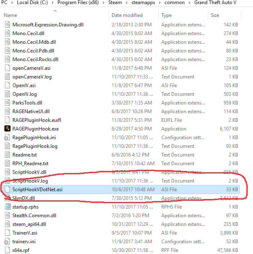This screenshot has width=253, height=254.
Task: Select the RAGEPluginHook.exe file name
Action: pyautogui.click(x=36, y=129)
